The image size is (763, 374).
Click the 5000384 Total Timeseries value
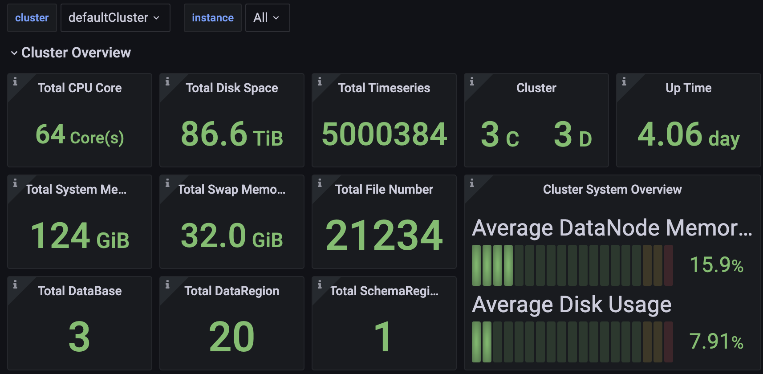coord(384,134)
